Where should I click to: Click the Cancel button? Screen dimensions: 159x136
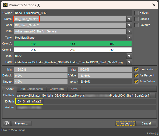146,123
